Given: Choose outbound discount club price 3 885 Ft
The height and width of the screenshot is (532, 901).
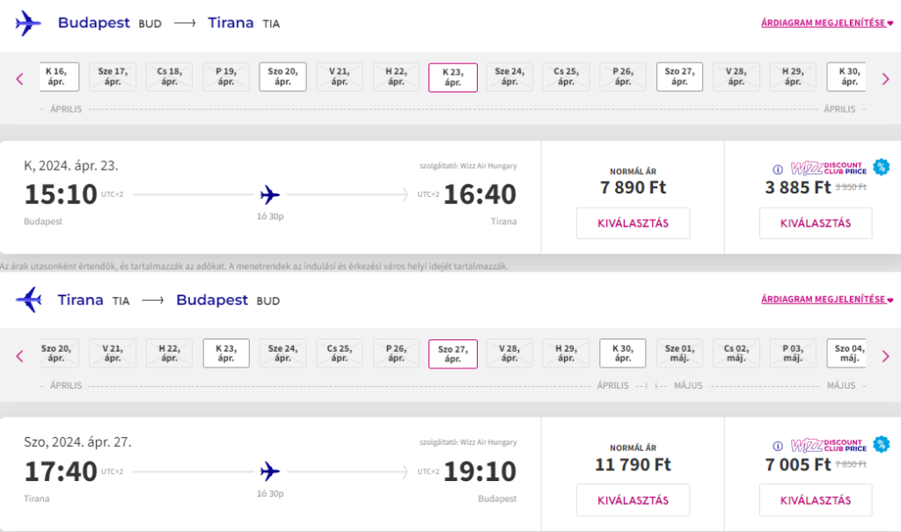Looking at the screenshot, I should click(816, 223).
